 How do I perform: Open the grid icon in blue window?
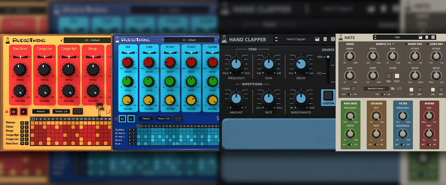178,119
